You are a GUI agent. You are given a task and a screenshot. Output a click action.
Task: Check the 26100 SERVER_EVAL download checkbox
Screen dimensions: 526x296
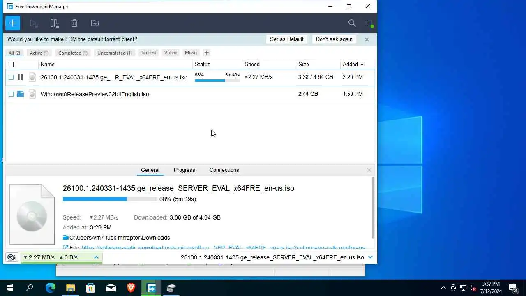click(11, 77)
